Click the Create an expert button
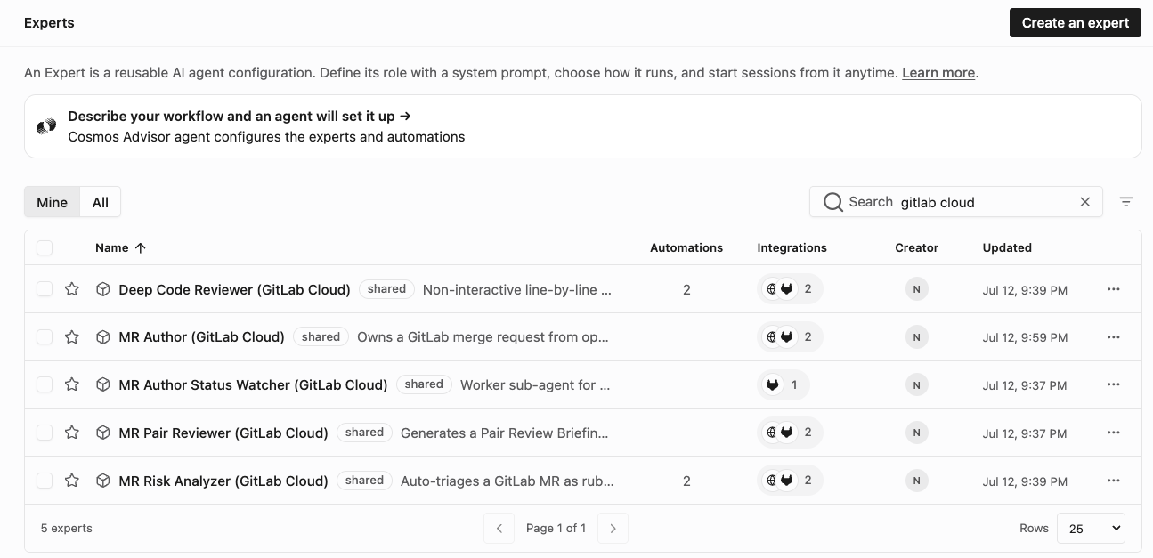The height and width of the screenshot is (558, 1153). coord(1076,23)
